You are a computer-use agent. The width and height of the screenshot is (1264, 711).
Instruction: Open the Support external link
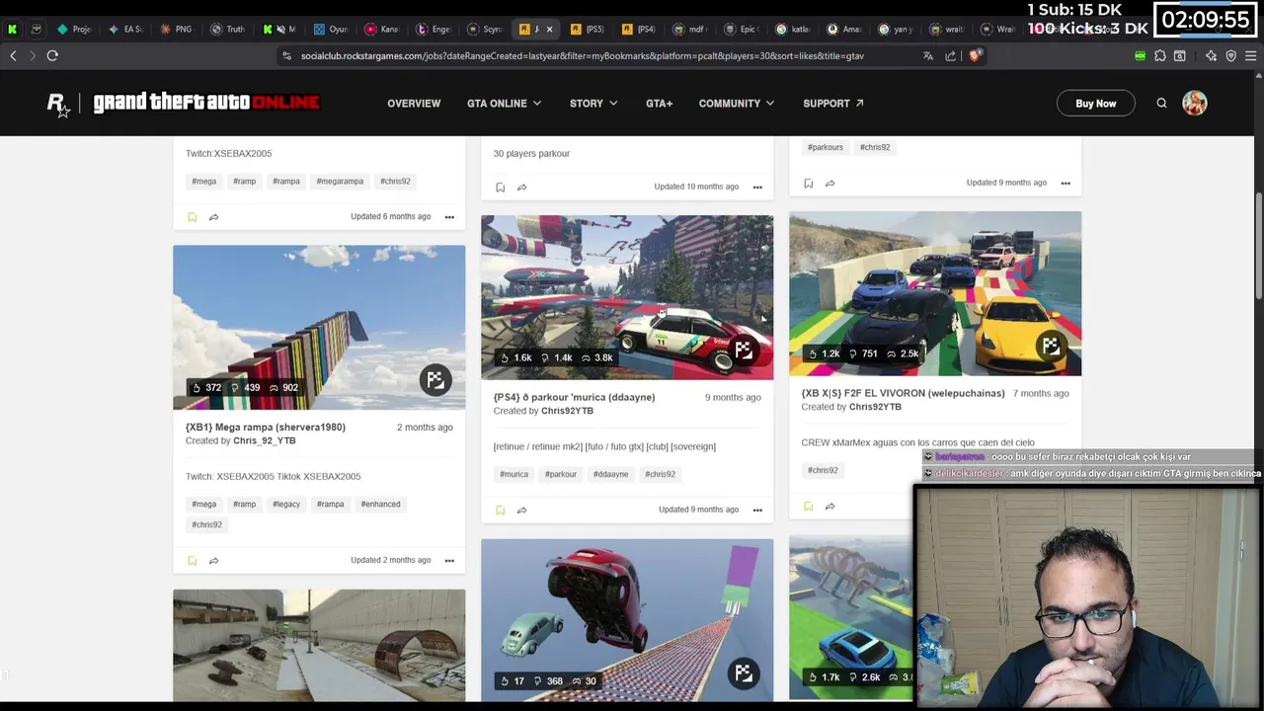click(x=832, y=104)
